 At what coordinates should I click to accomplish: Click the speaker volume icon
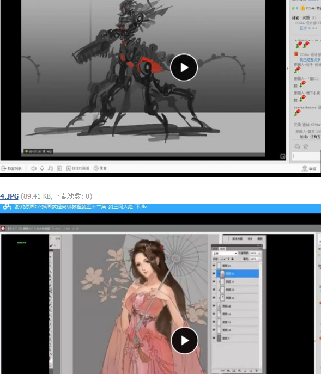click(x=34, y=168)
